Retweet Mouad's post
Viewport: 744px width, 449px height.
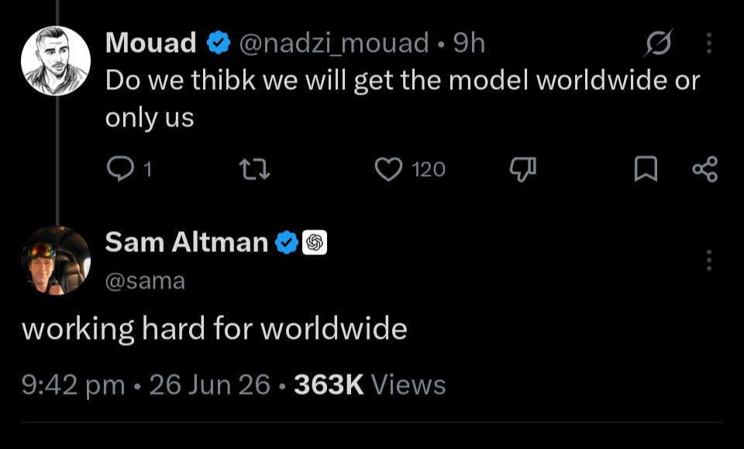255,170
